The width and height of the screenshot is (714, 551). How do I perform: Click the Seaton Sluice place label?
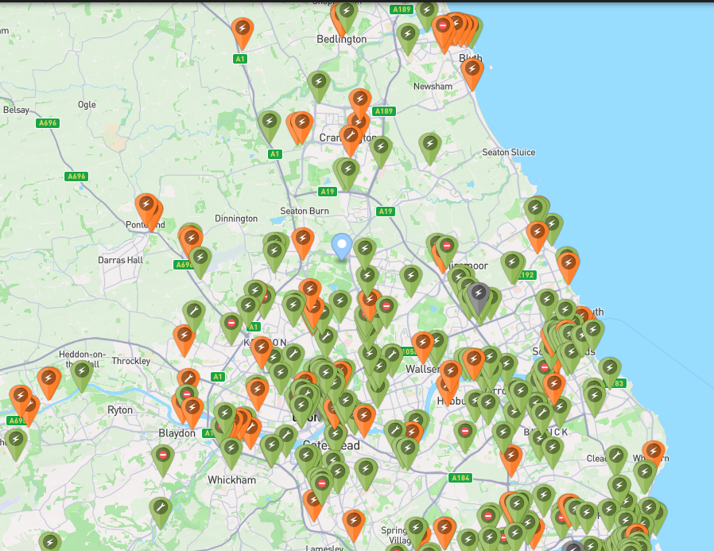click(509, 152)
